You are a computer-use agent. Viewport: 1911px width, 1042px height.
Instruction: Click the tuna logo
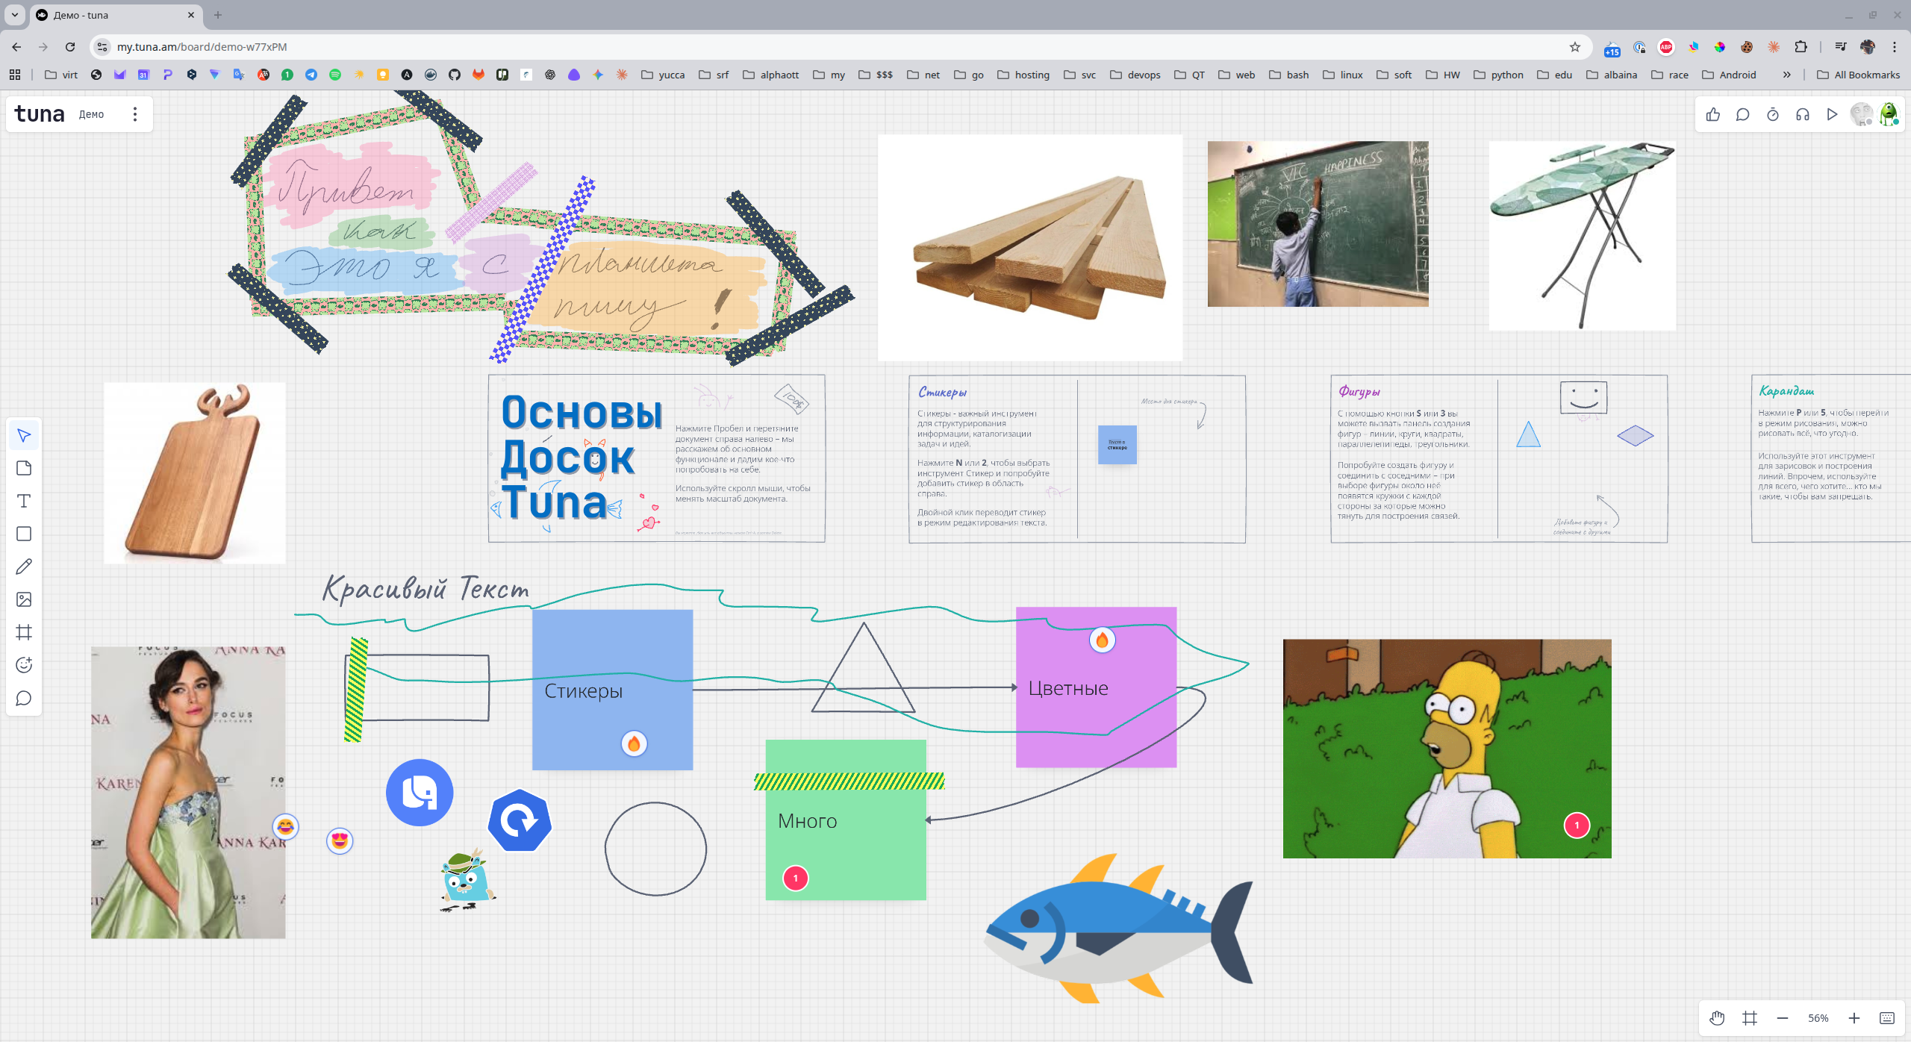point(40,114)
